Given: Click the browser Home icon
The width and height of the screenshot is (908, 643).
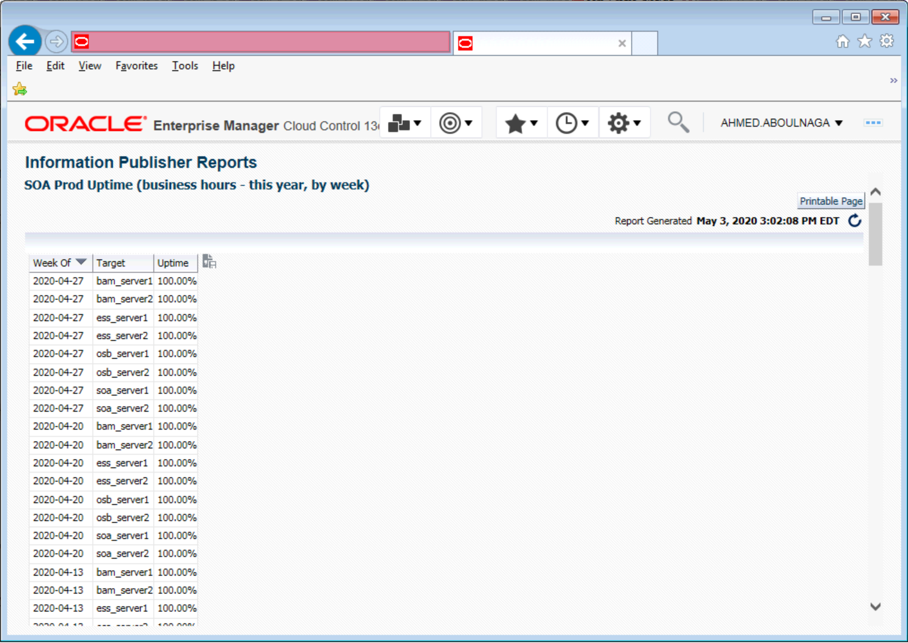Looking at the screenshot, I should [842, 41].
